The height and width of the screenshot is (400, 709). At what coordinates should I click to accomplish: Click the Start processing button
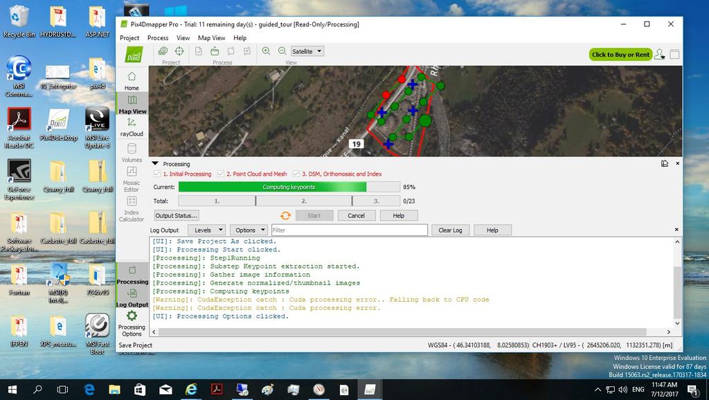314,216
